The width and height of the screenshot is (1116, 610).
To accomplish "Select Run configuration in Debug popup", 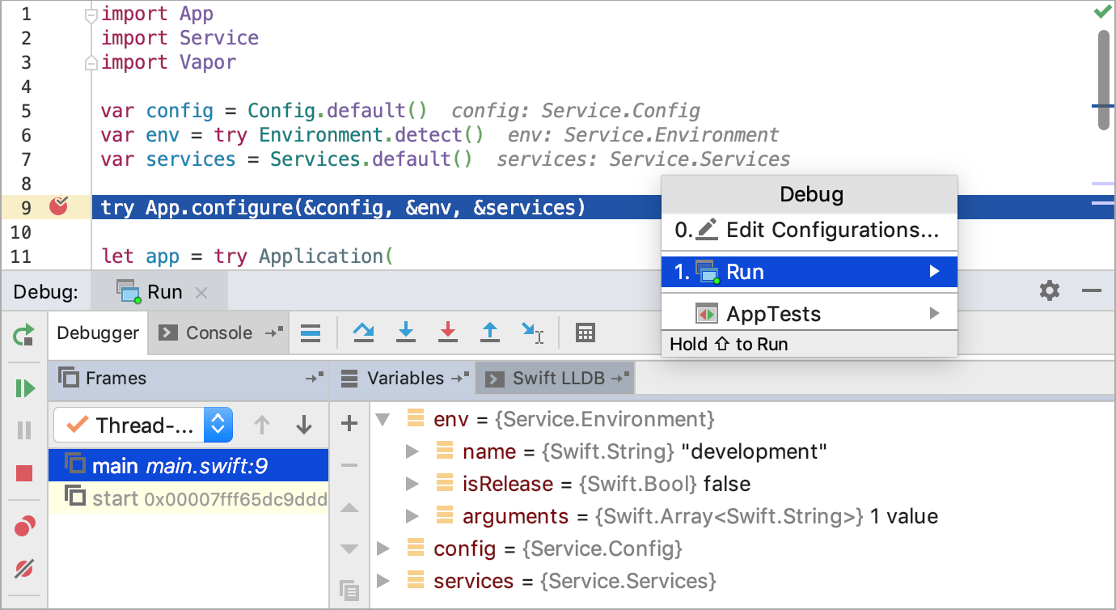I will (x=810, y=272).
